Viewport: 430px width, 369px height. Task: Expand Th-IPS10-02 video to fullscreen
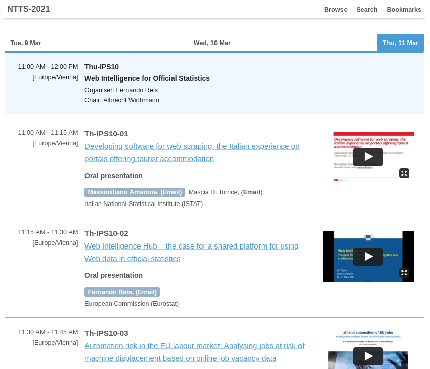coord(404,273)
